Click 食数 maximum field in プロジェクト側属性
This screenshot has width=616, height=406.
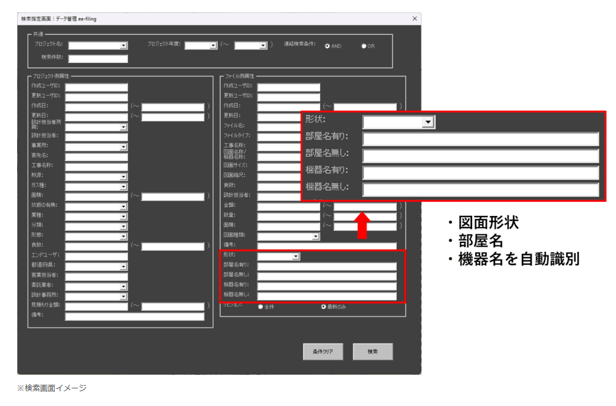pos(173,247)
